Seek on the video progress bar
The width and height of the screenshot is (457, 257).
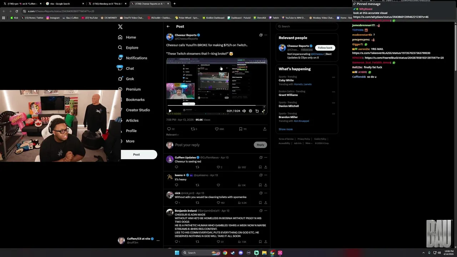217,106
